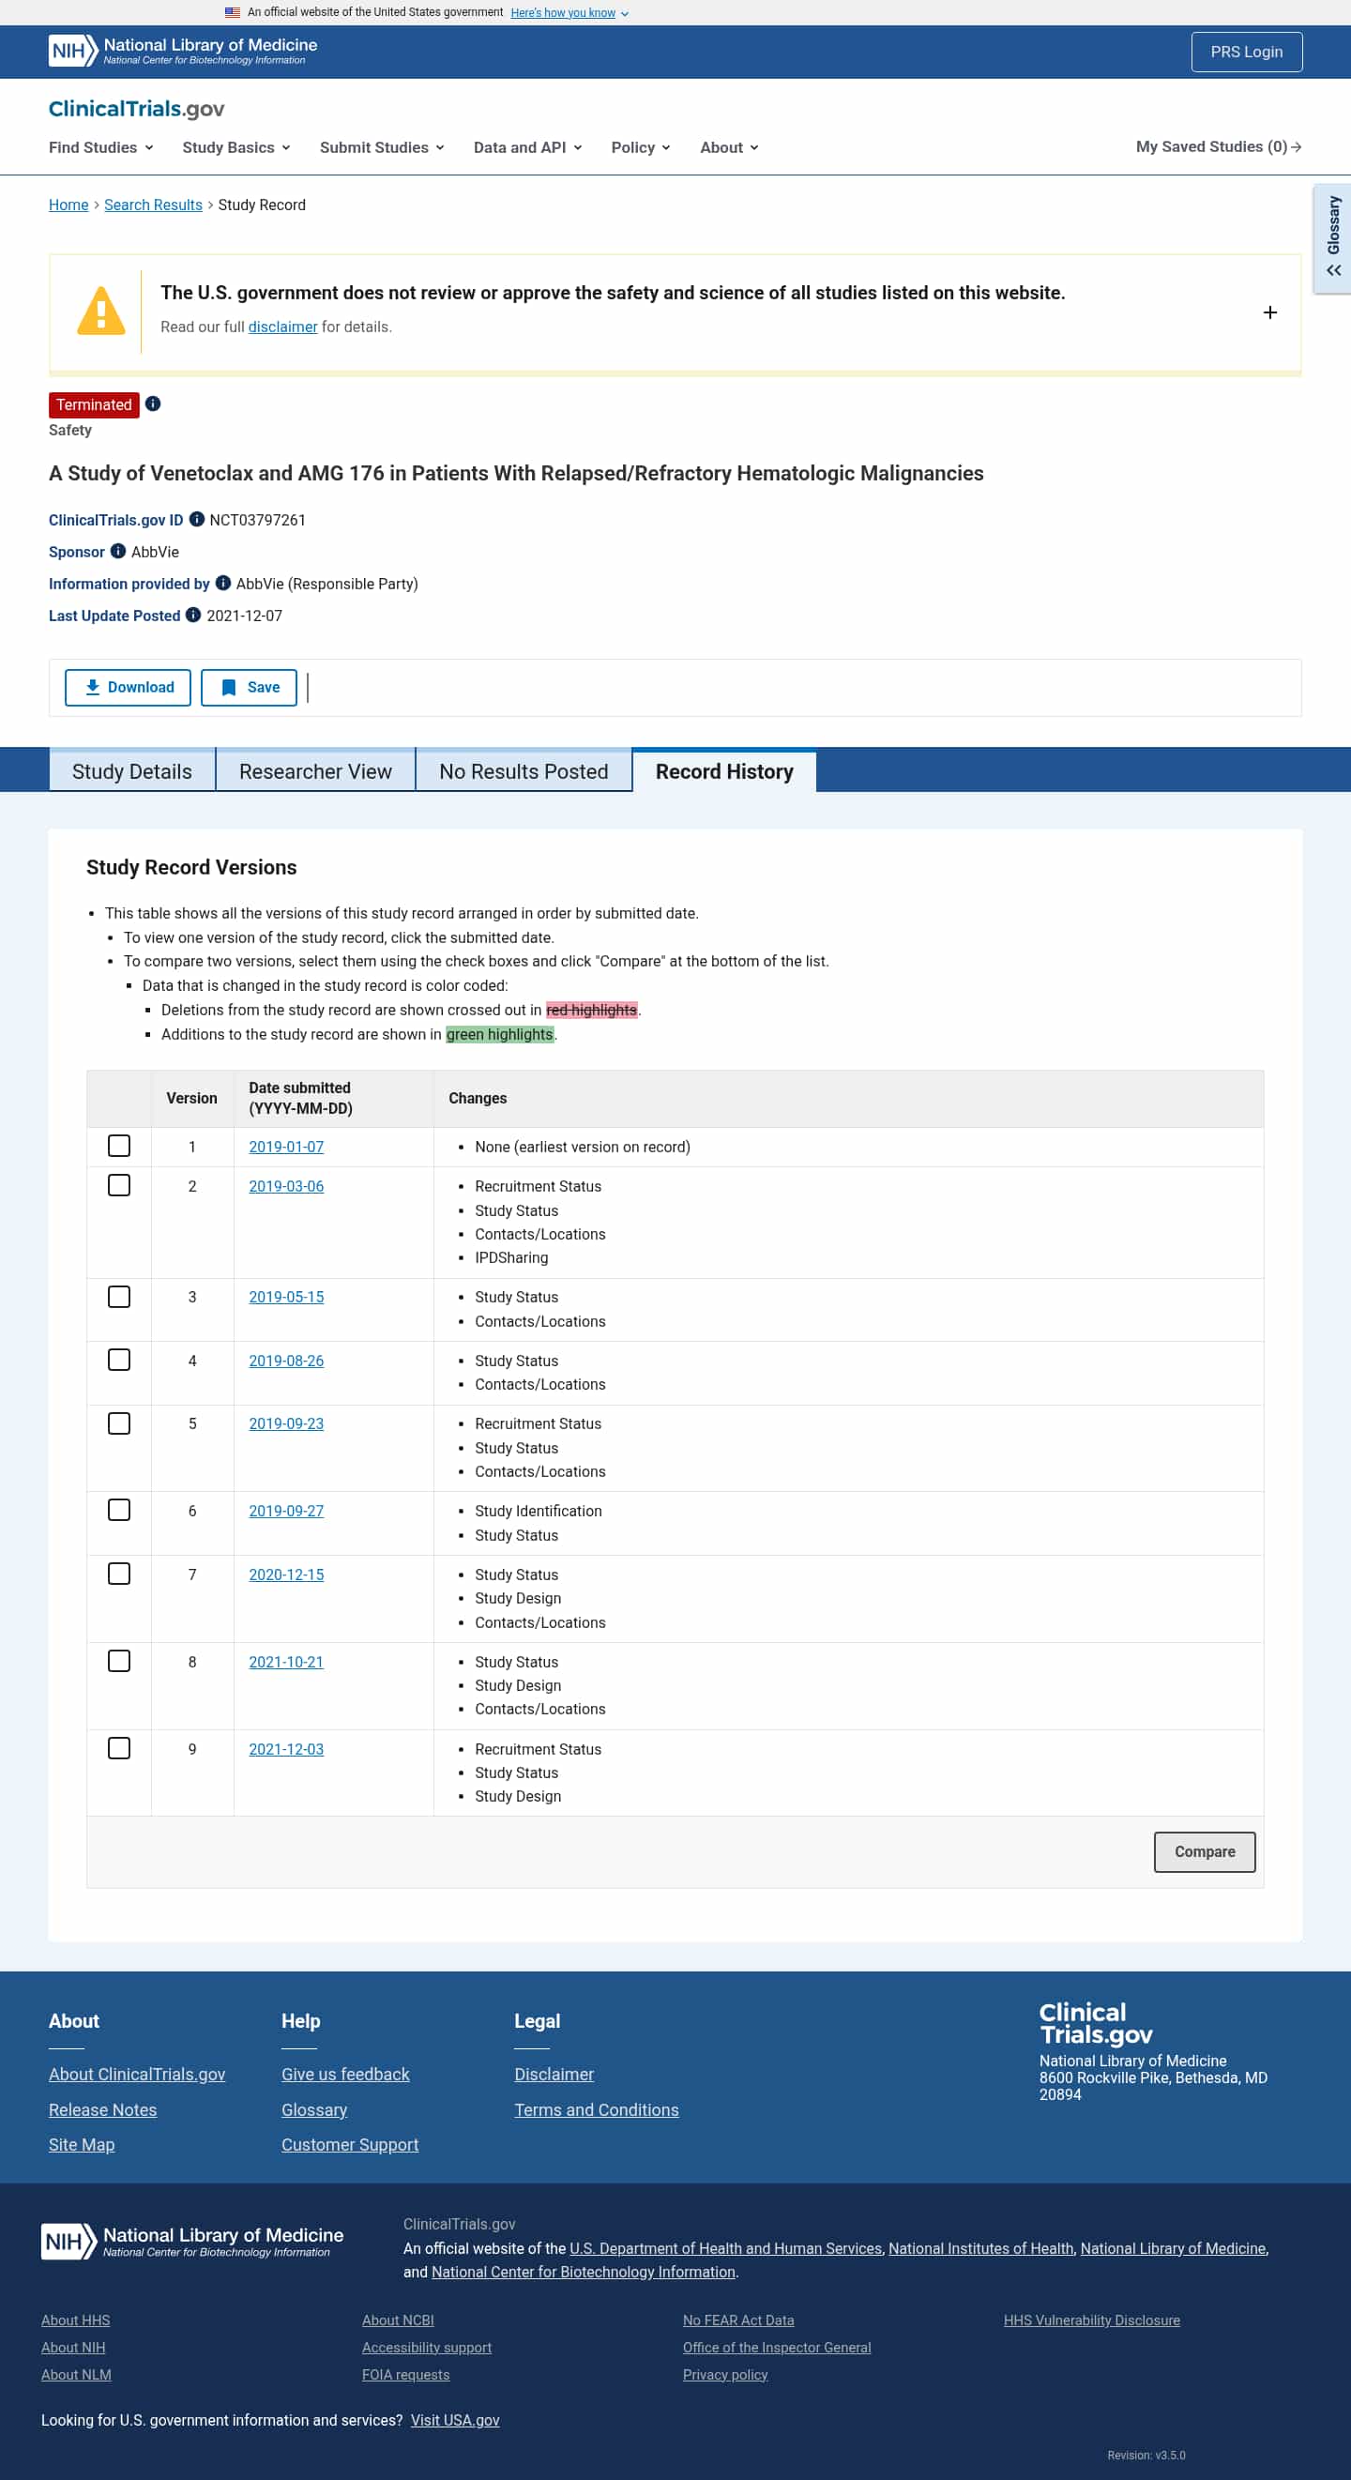Click the NIH National Library of Medicine logo
The height and width of the screenshot is (2480, 1351).
[x=182, y=51]
